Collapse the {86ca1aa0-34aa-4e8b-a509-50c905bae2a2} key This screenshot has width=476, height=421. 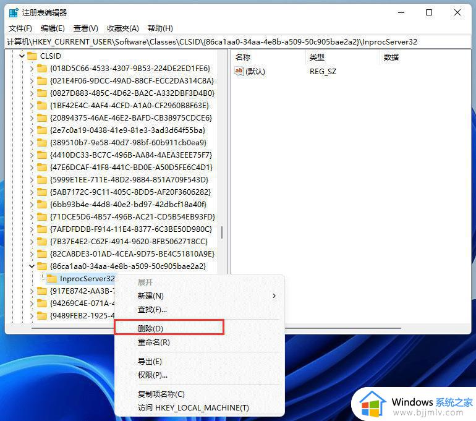pyautogui.click(x=32, y=266)
